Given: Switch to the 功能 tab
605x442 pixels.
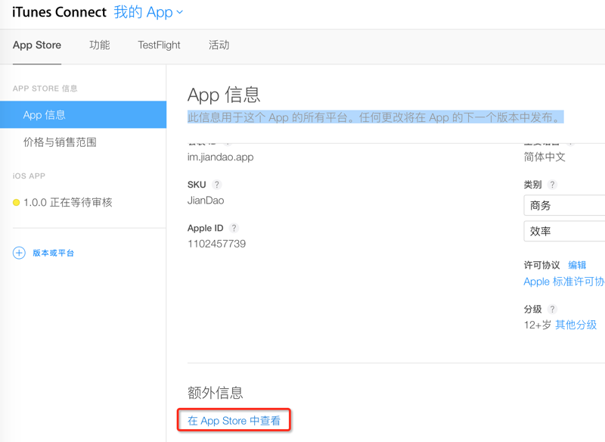Looking at the screenshot, I should 100,45.
